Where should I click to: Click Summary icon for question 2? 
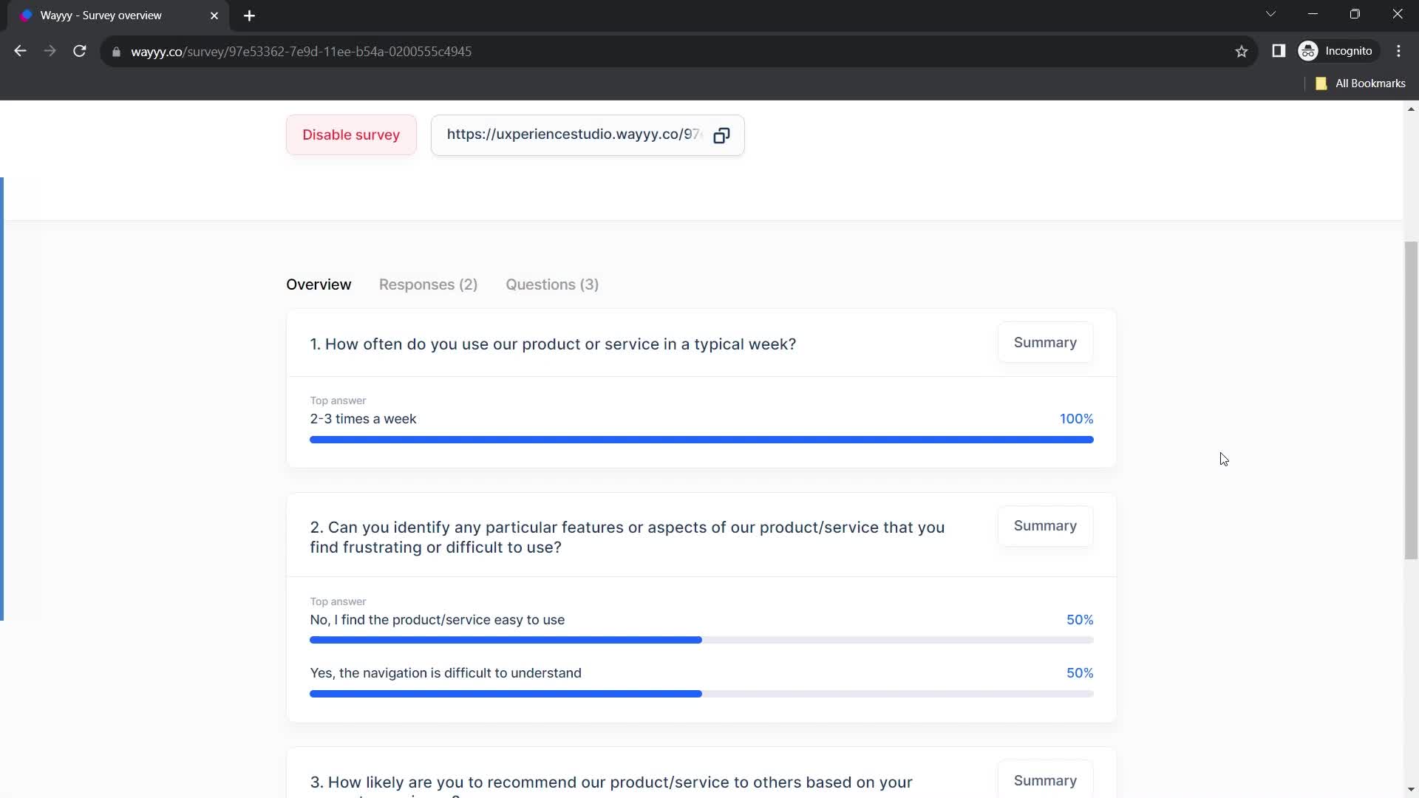(1045, 525)
